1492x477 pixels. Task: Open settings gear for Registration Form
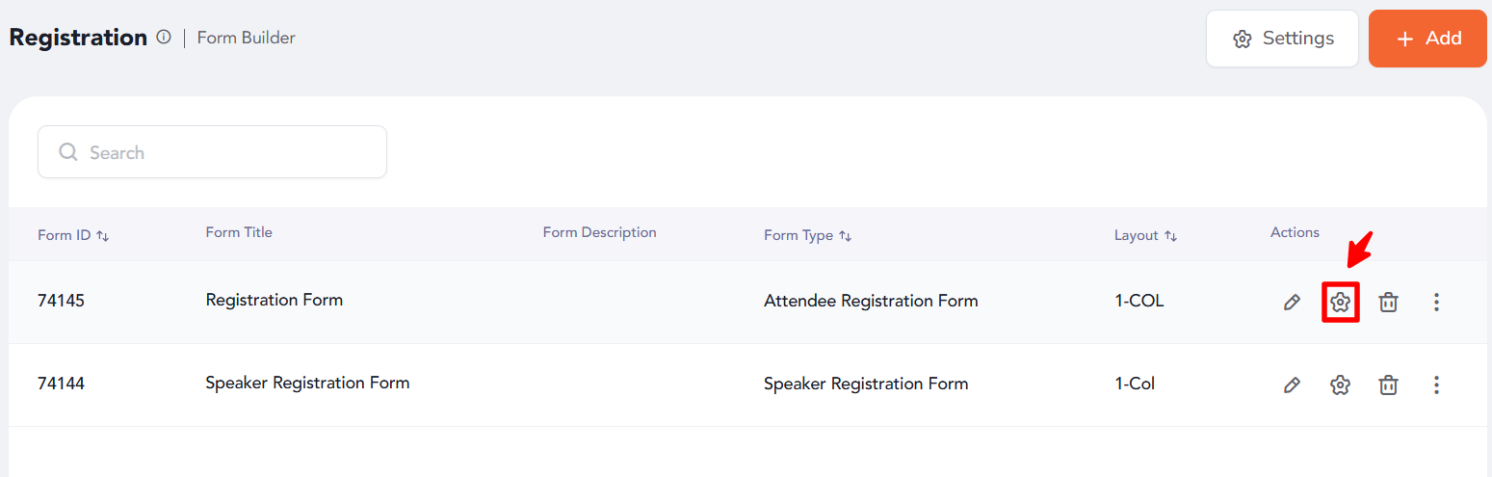1340,303
